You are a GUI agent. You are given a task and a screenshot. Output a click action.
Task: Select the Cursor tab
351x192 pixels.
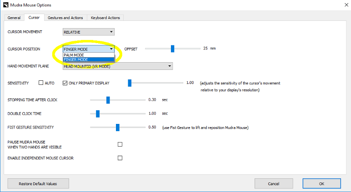point(34,17)
